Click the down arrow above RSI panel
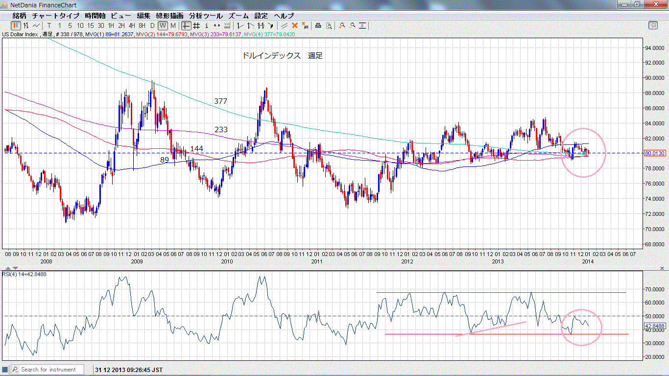Viewport: 669px width, 376px height. tap(16, 268)
